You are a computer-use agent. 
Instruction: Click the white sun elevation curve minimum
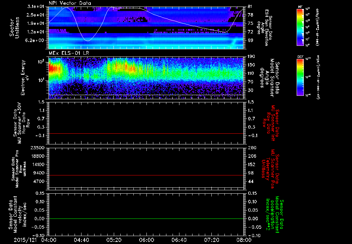(x=88, y=41)
